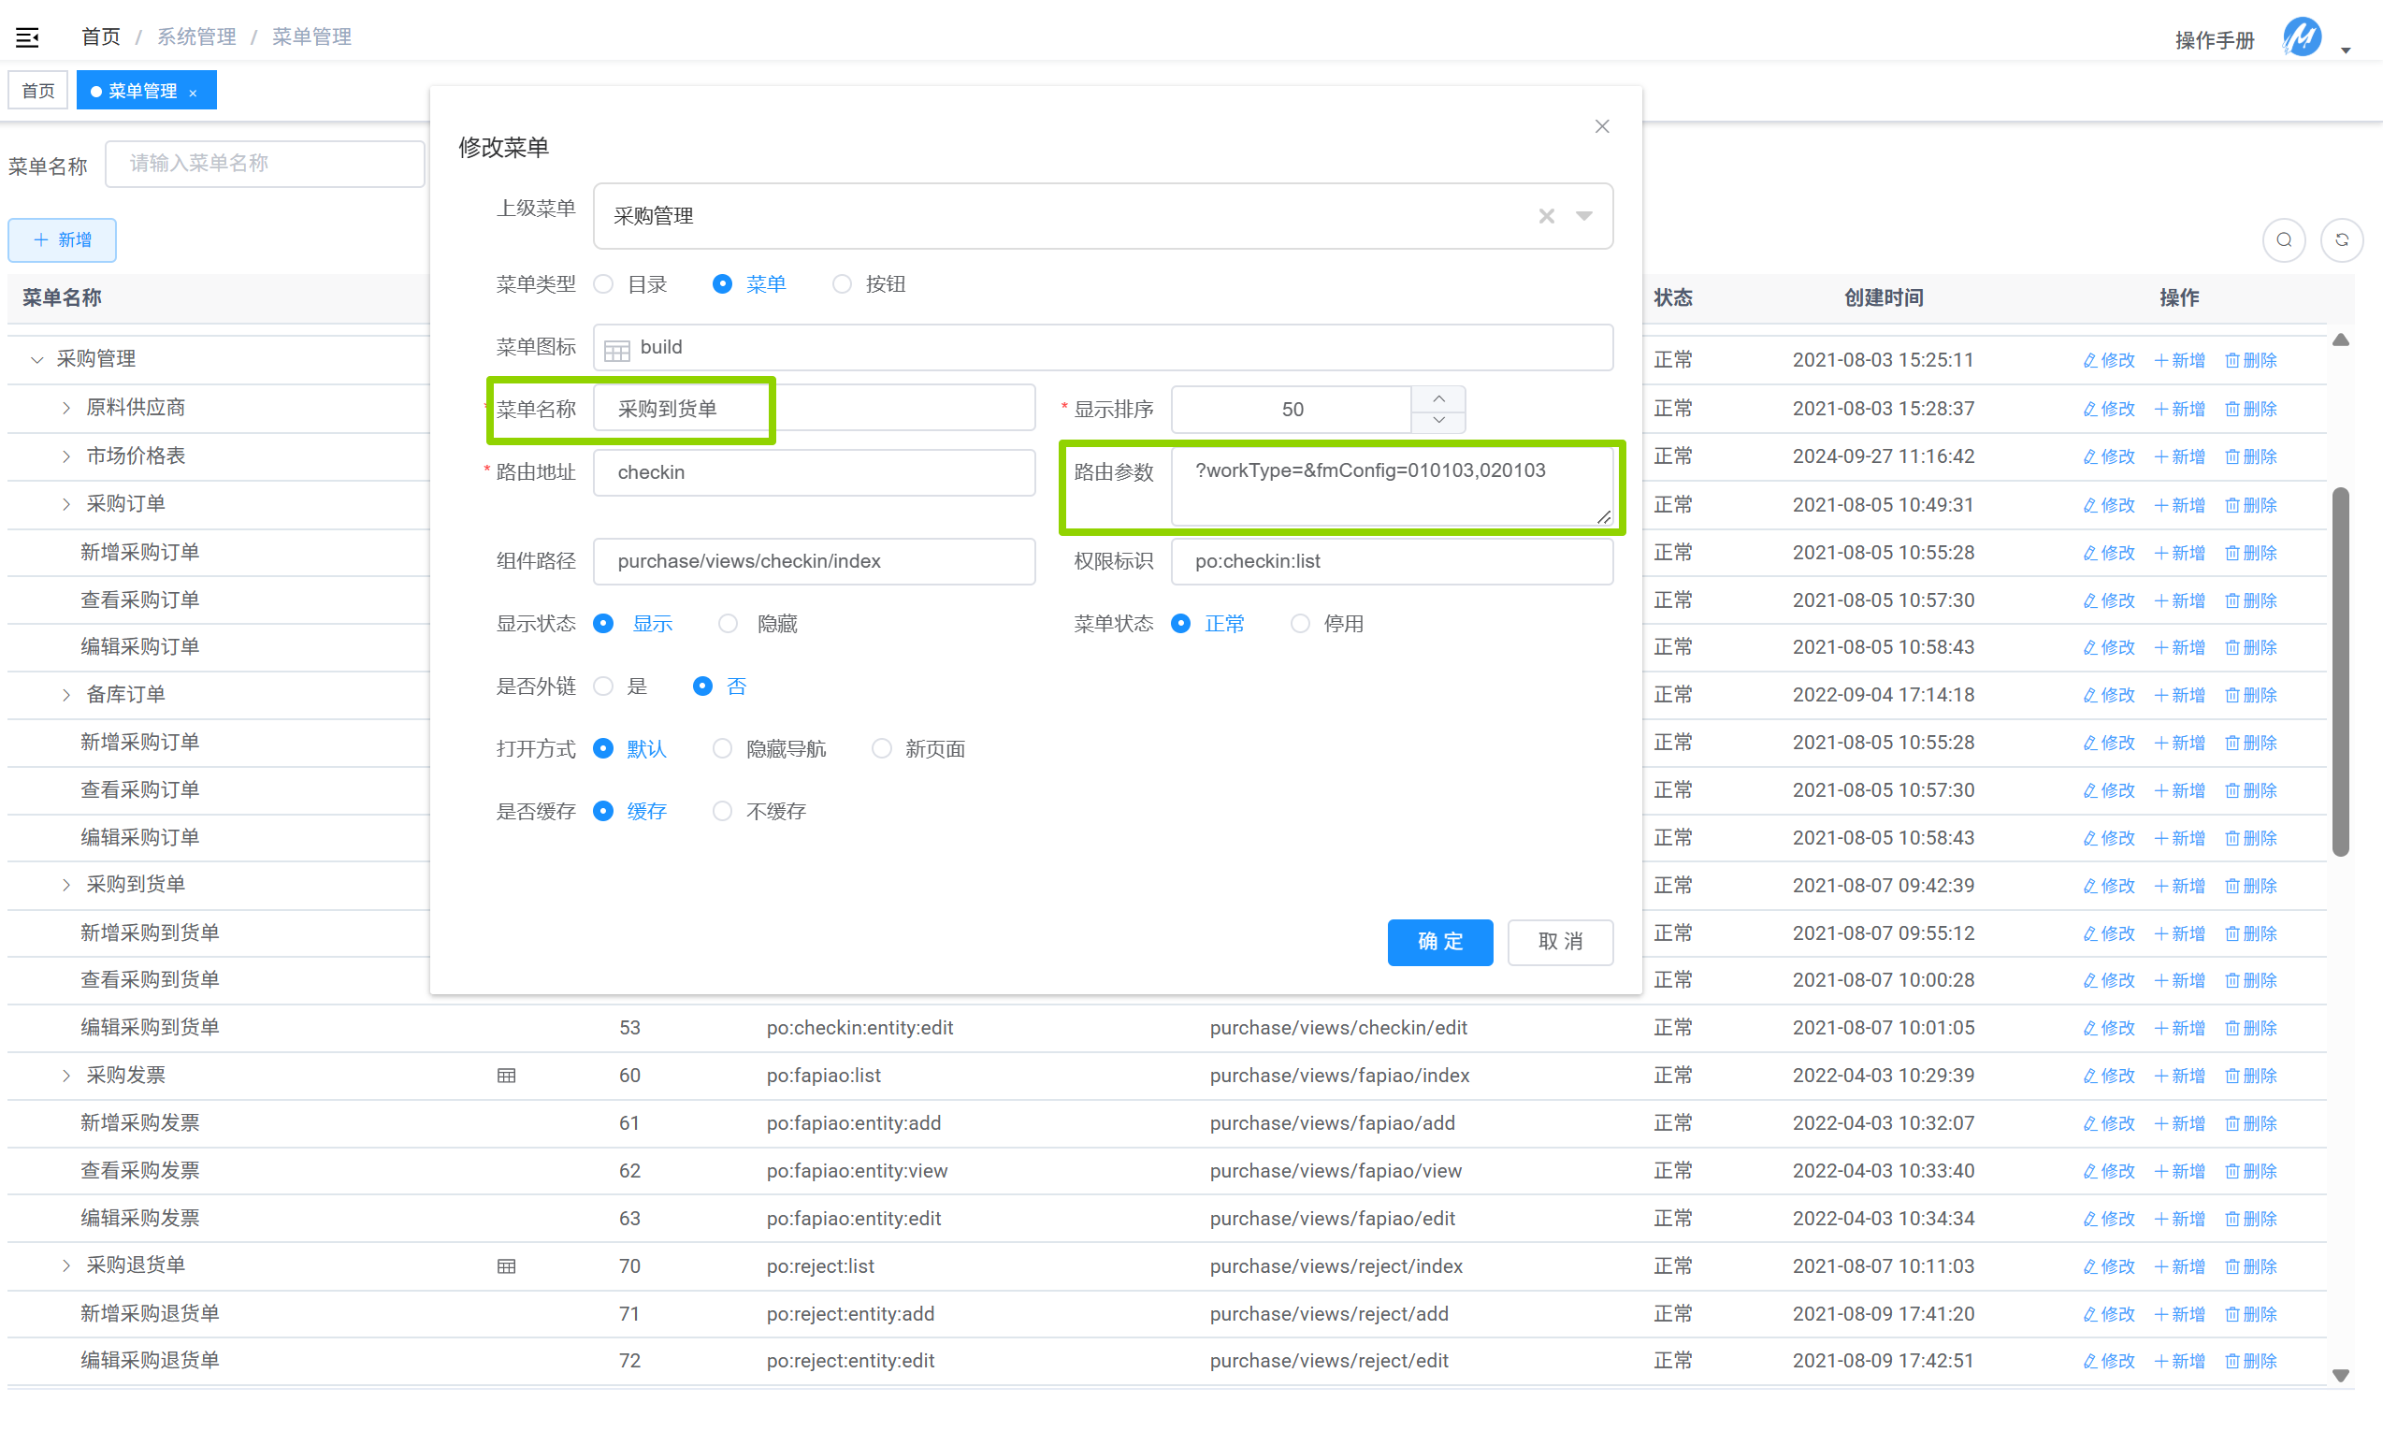
Task: Select 不缓存 cache option
Action: (x=722, y=811)
